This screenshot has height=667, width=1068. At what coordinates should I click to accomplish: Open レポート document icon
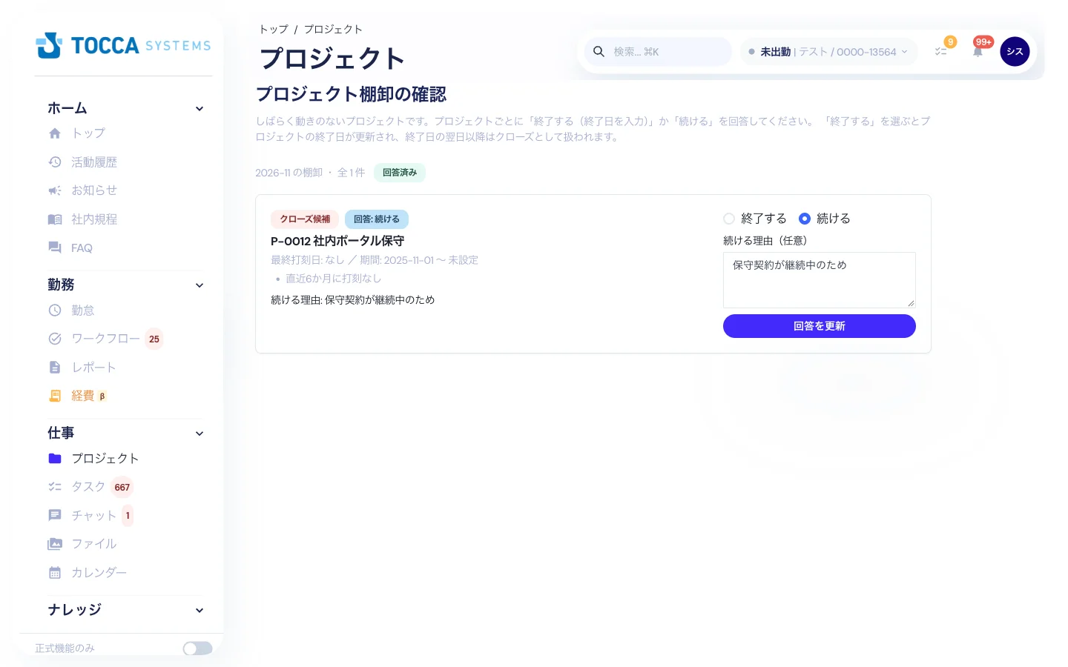pos(55,368)
